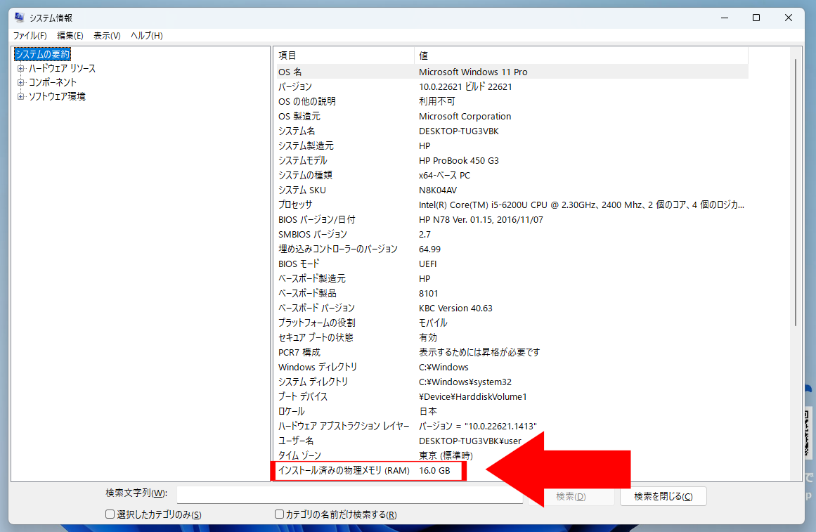The height and width of the screenshot is (532, 816).
Task: Click the 項目 column header
Action: click(344, 56)
